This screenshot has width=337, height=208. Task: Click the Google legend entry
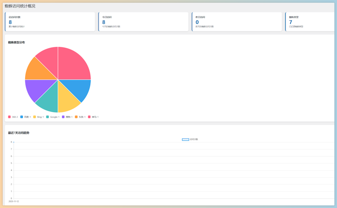53,117
